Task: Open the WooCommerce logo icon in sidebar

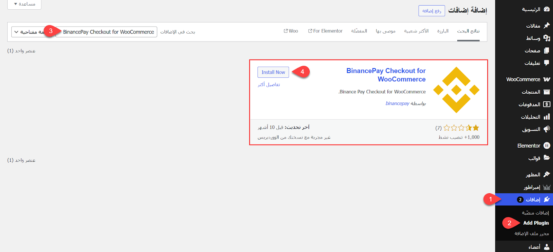Action: click(546, 80)
